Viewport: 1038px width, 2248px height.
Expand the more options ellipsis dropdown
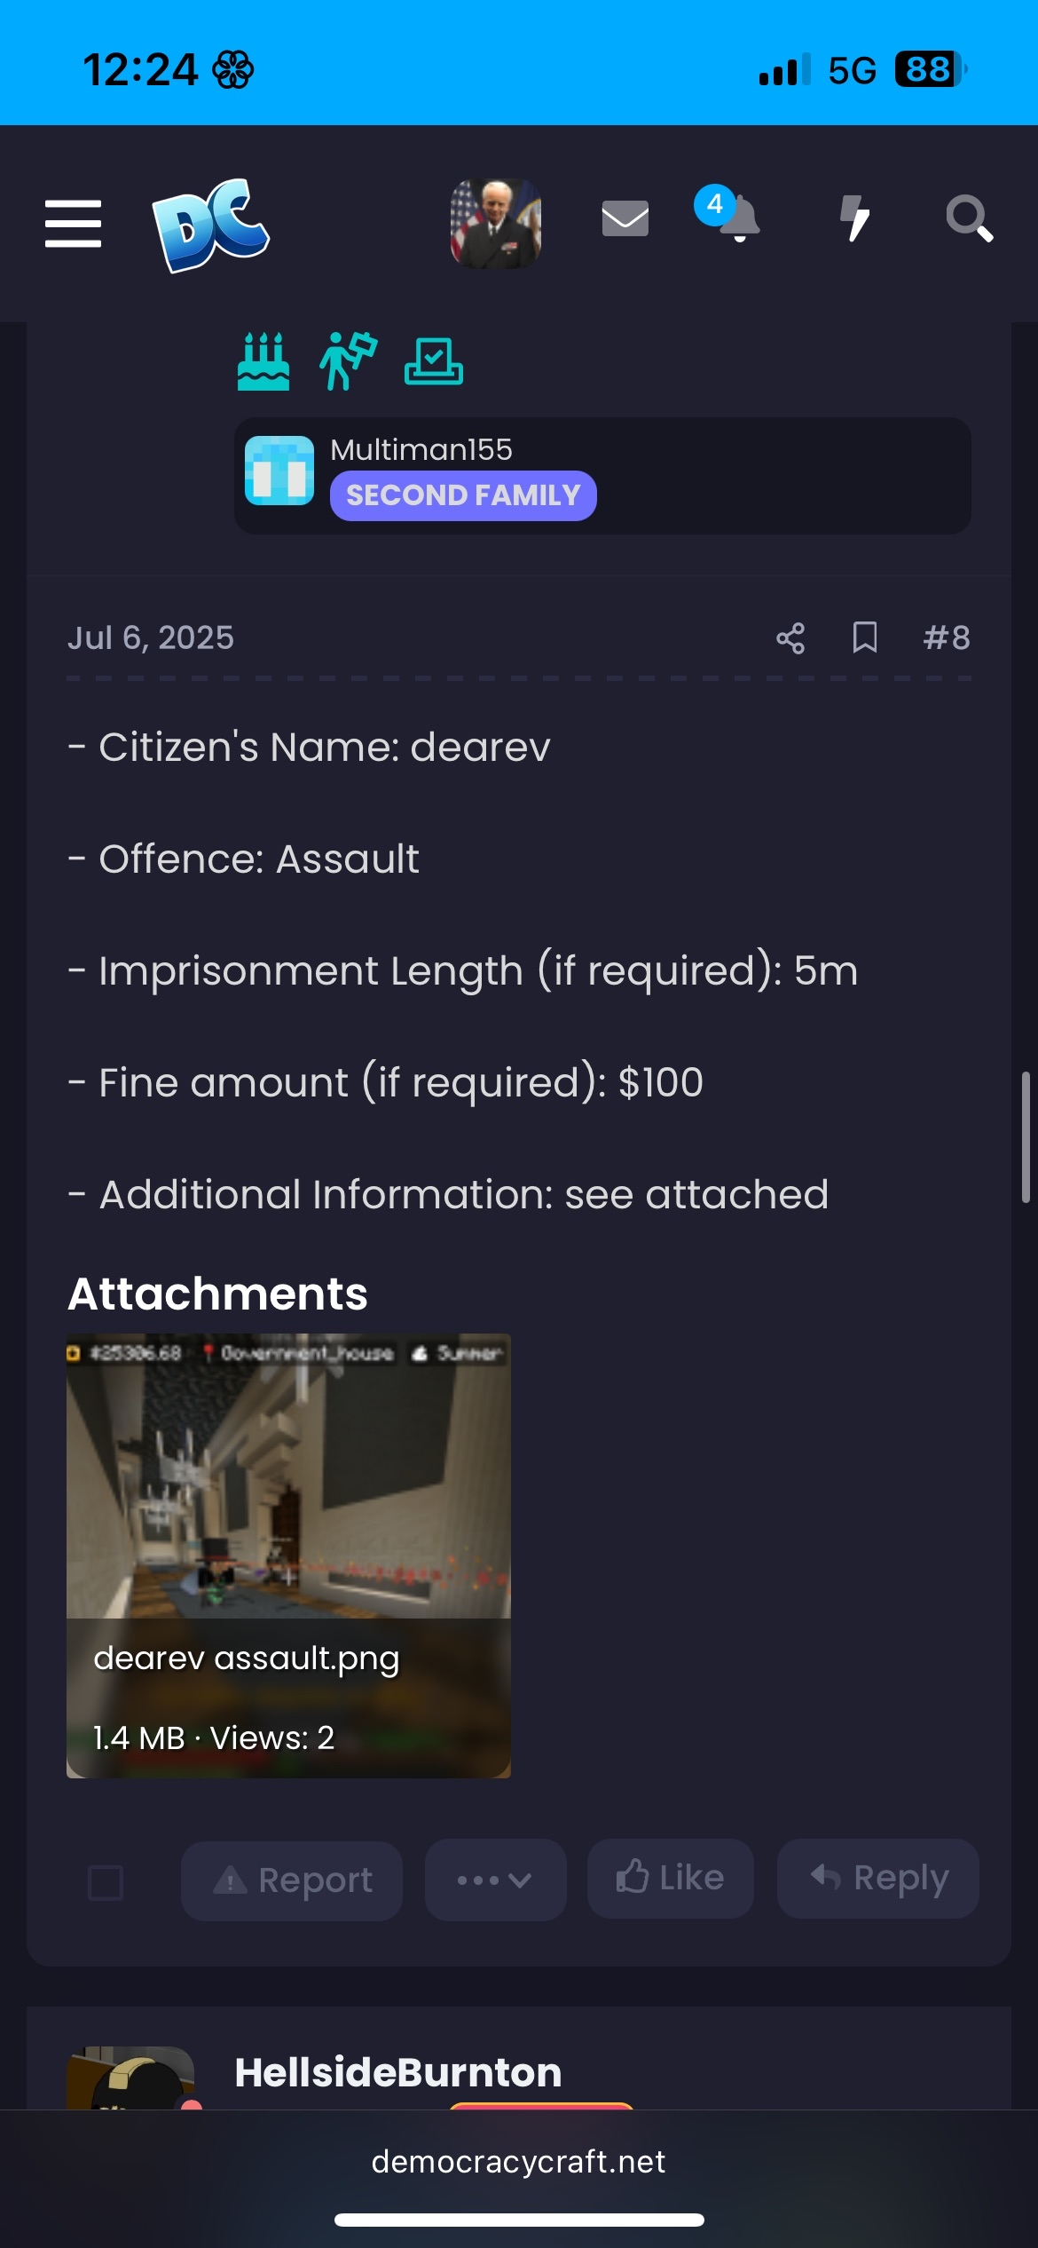point(495,1880)
